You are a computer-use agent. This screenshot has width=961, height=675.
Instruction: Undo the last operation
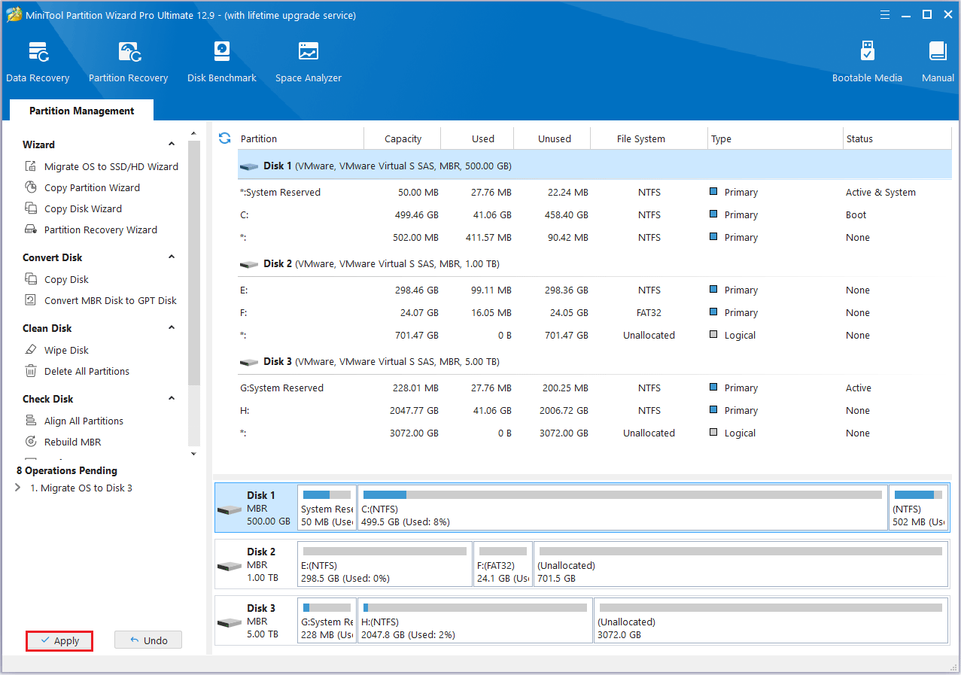(147, 639)
